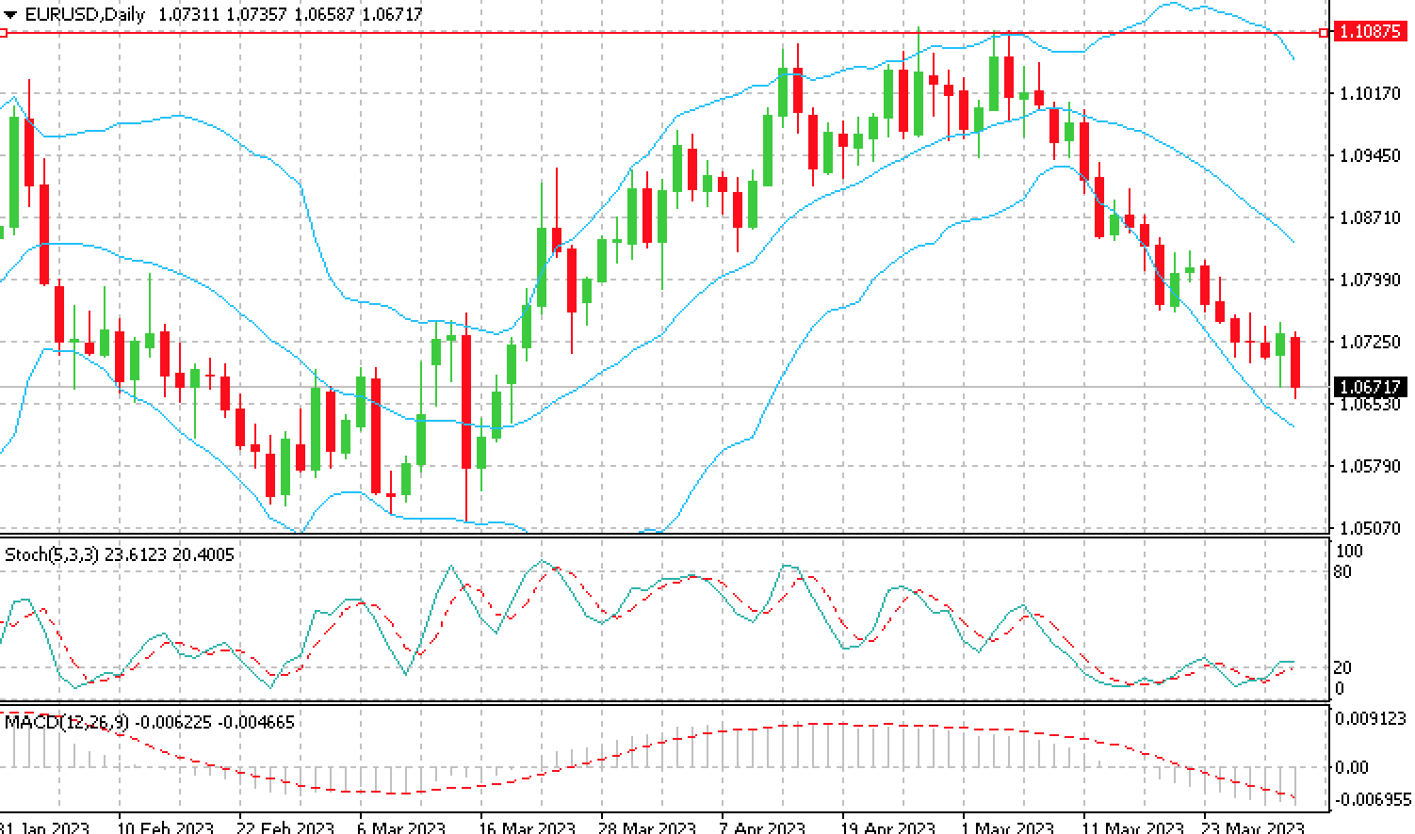Click the Stochastic scale value 100
This screenshot has height=834, width=1415.
1350,552
